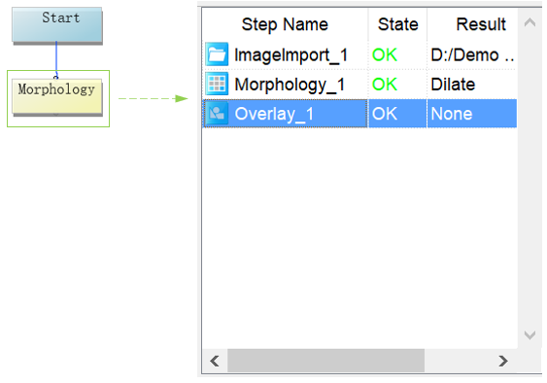Click the Overlay_1 step icon
This screenshot has height=383, width=547.
[217, 113]
